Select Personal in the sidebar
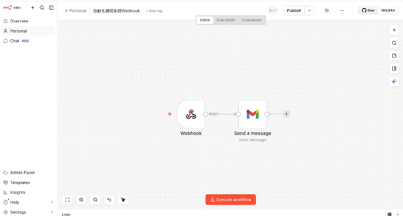Screen dimensions: 403x216 point(29,31)
